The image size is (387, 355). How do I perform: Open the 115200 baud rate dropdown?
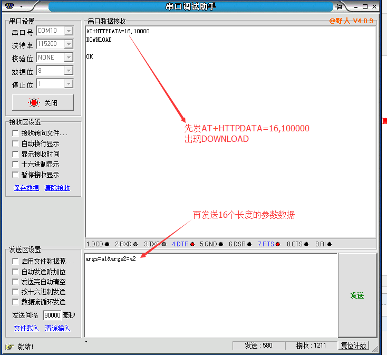tap(69, 44)
